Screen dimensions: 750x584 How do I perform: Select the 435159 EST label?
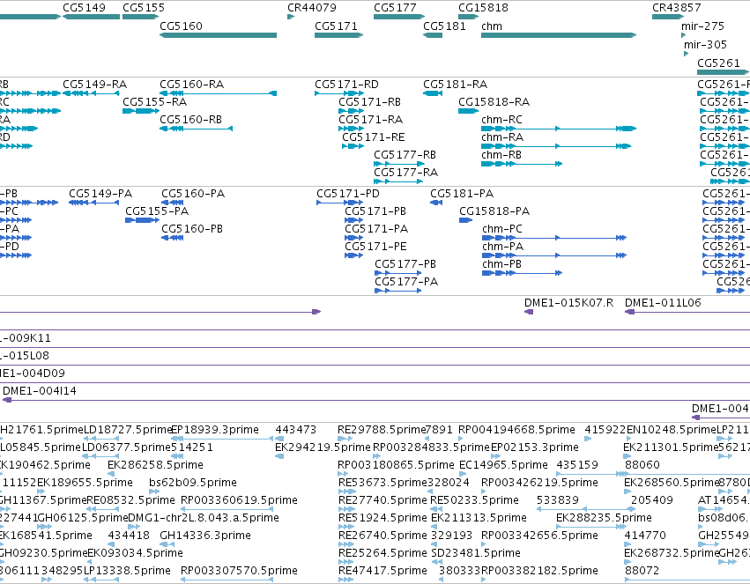(577, 464)
